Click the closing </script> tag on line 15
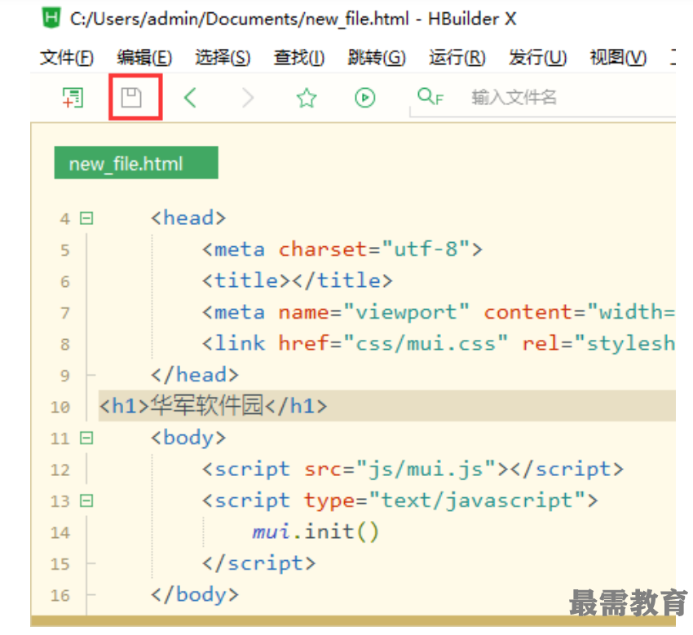This screenshot has height=635, width=693. [x=258, y=563]
